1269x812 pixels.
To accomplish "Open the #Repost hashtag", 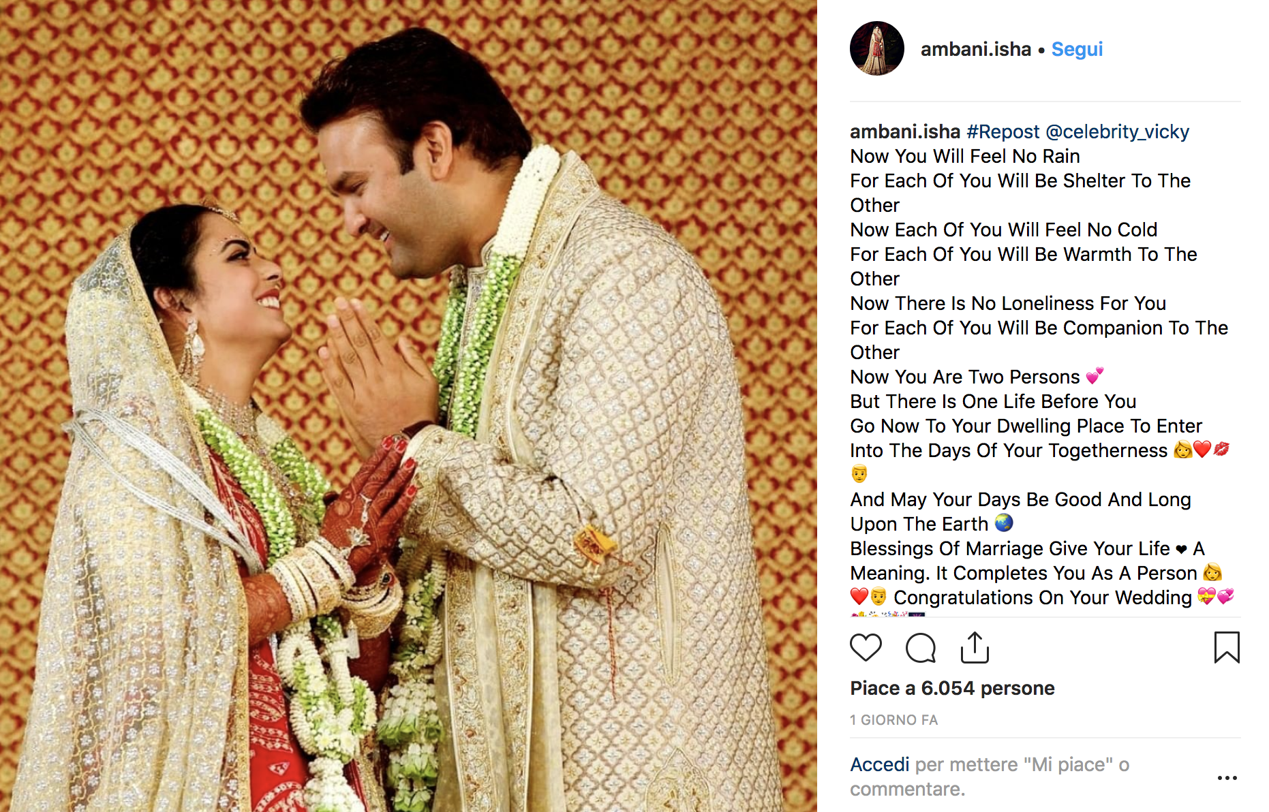I will (1003, 131).
